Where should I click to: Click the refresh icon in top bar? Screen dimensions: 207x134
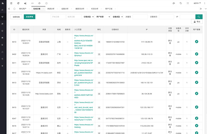[x=18, y=3]
